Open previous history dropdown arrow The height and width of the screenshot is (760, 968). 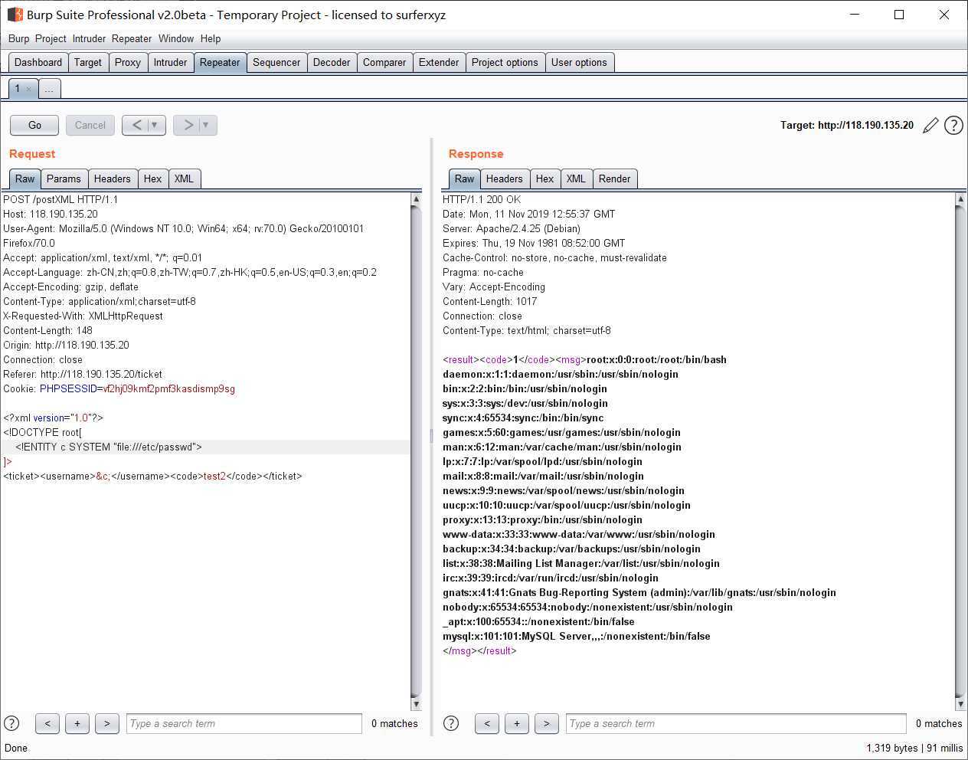155,125
